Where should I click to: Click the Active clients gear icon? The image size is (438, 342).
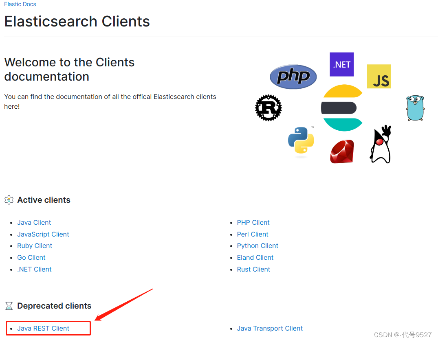click(9, 200)
